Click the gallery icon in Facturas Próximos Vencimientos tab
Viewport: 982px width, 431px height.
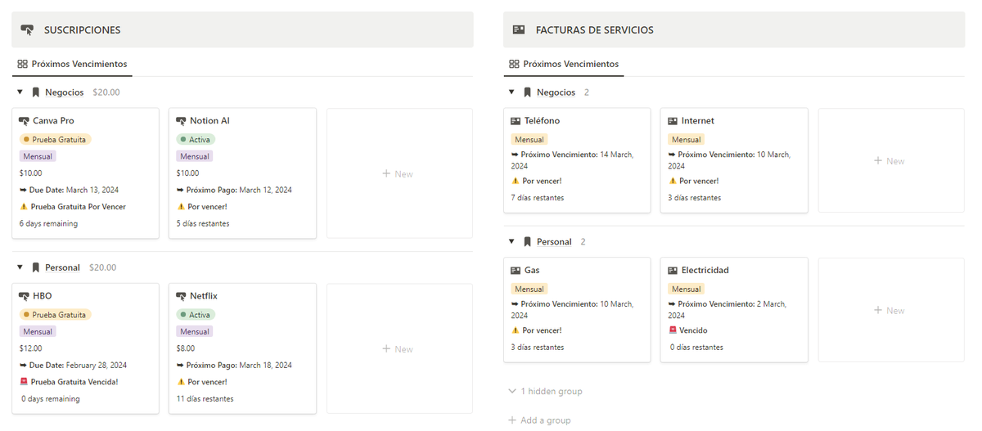tap(514, 64)
